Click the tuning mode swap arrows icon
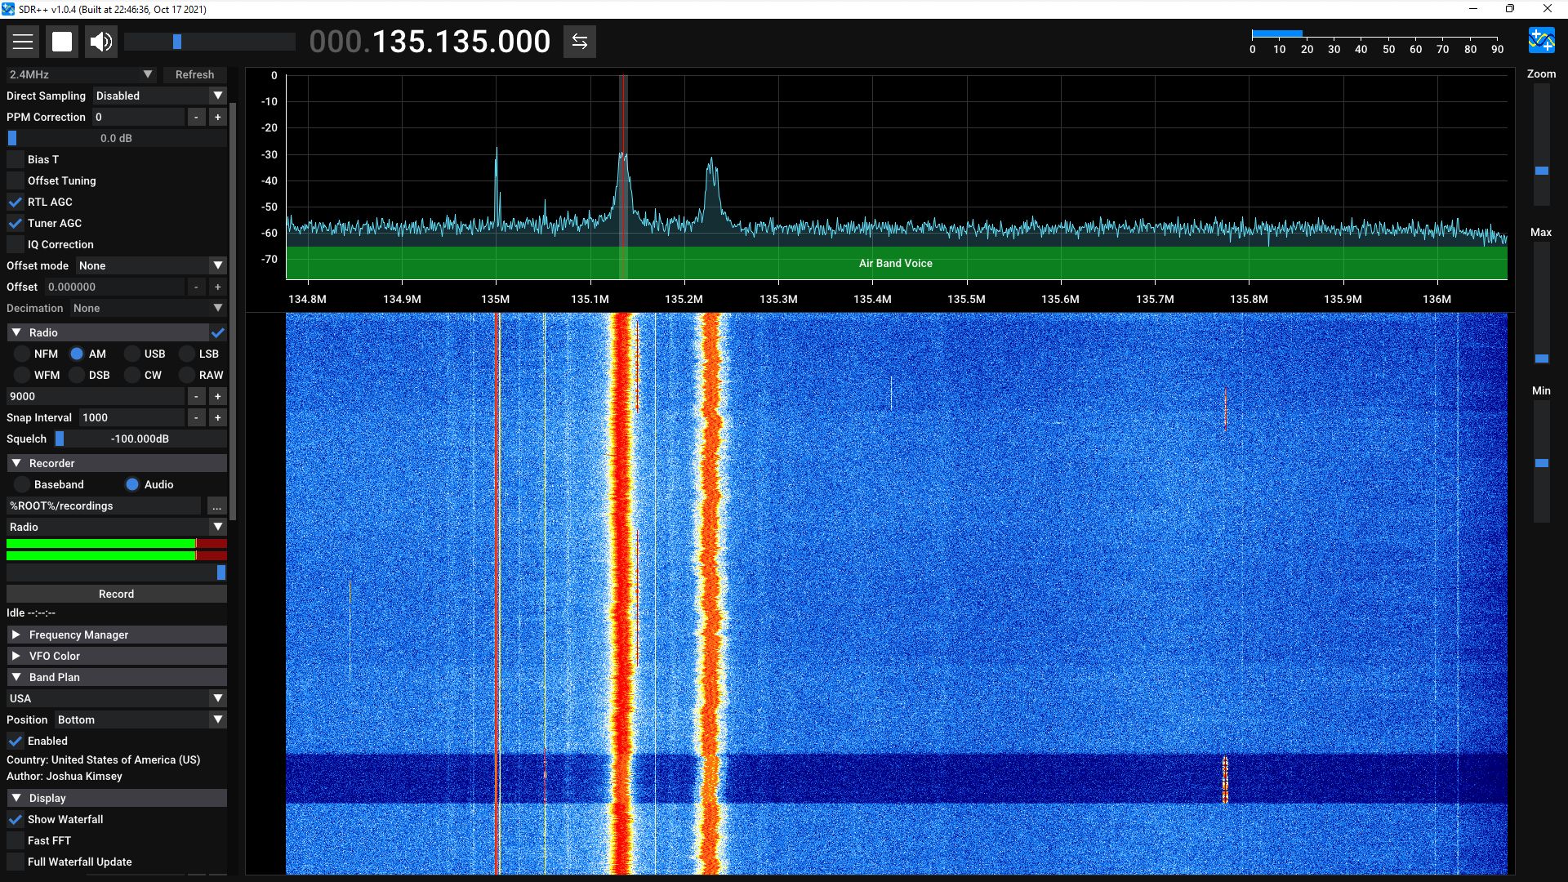This screenshot has width=1568, height=882. (x=580, y=42)
